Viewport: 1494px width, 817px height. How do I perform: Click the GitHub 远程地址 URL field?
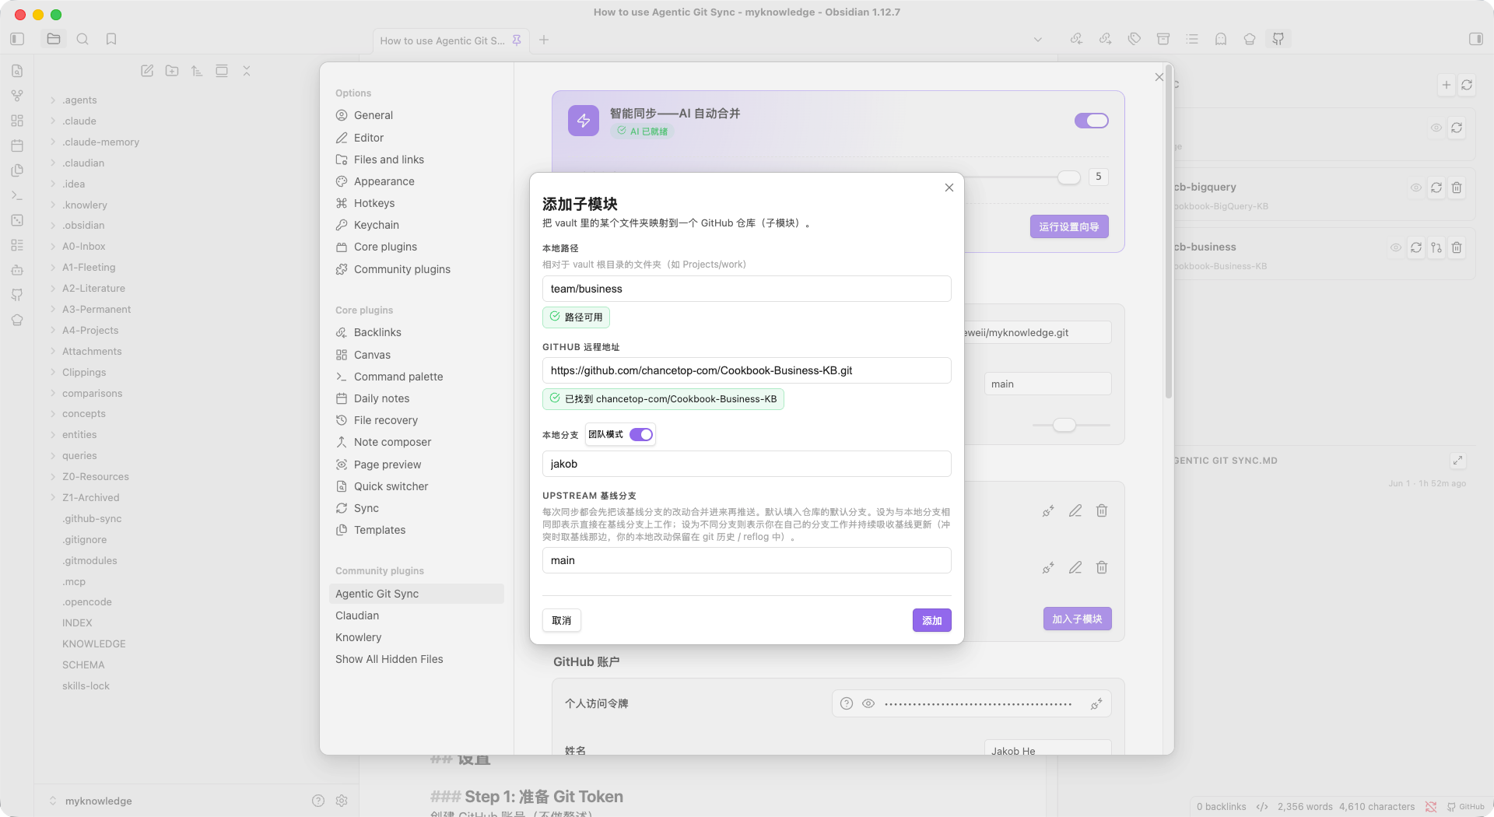click(x=747, y=370)
